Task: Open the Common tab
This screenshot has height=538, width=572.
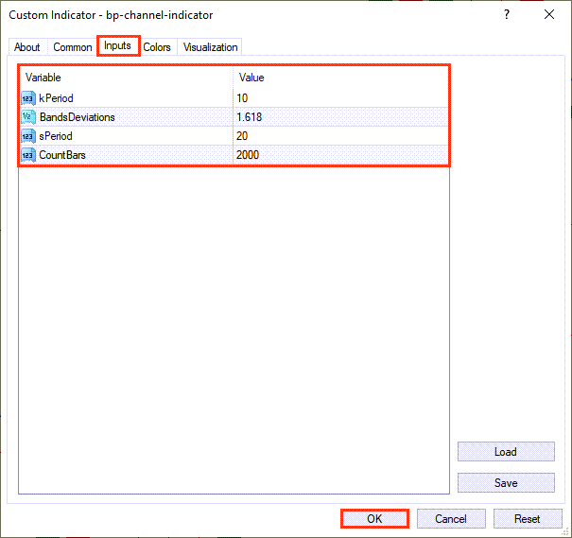Action: (73, 47)
